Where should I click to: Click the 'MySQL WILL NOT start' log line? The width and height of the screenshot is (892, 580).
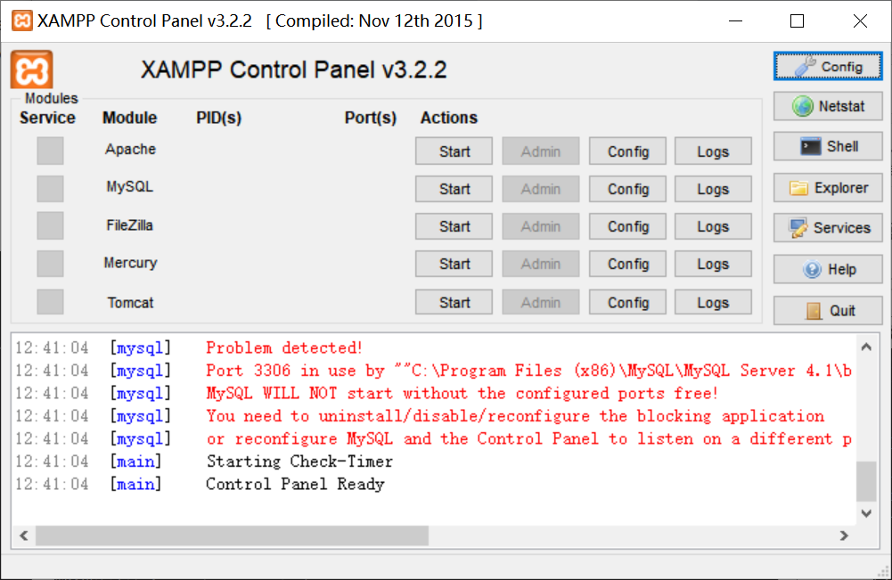462,393
